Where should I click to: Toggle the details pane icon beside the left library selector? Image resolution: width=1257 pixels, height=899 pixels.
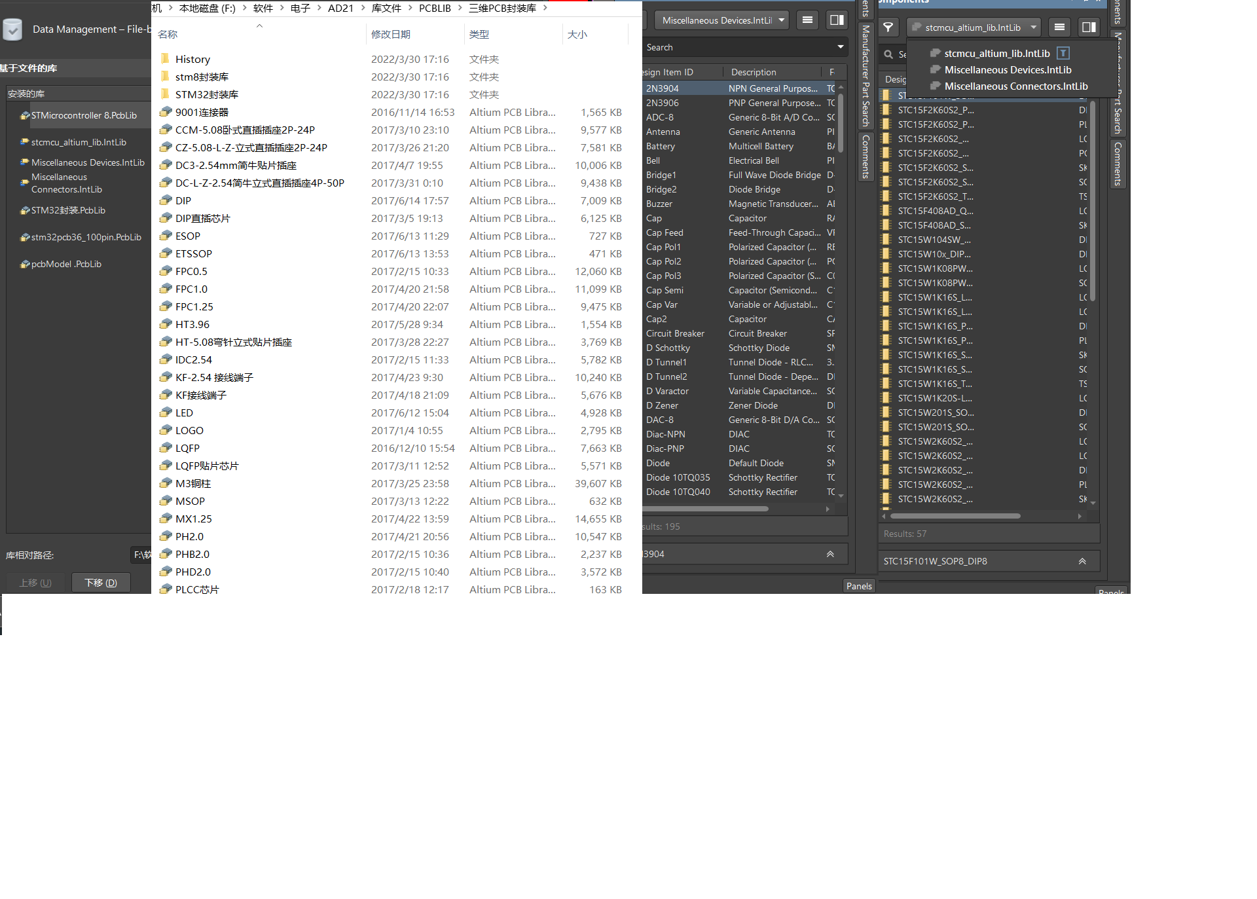pyautogui.click(x=836, y=20)
